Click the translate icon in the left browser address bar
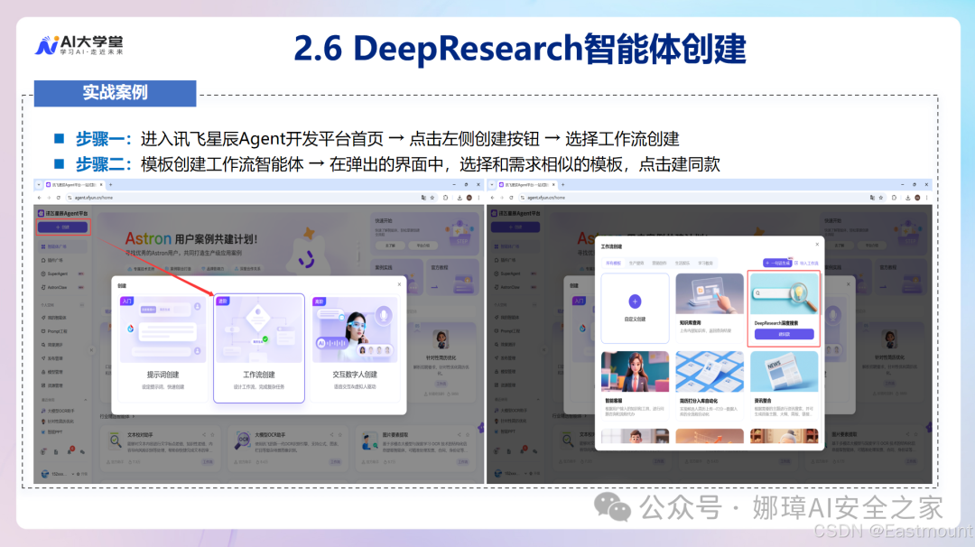 [x=423, y=198]
